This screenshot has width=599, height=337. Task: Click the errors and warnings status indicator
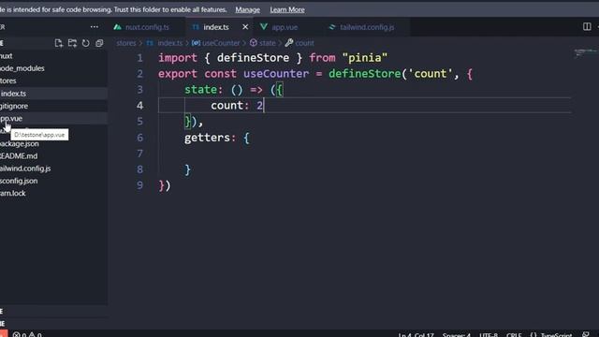[x=27, y=334]
